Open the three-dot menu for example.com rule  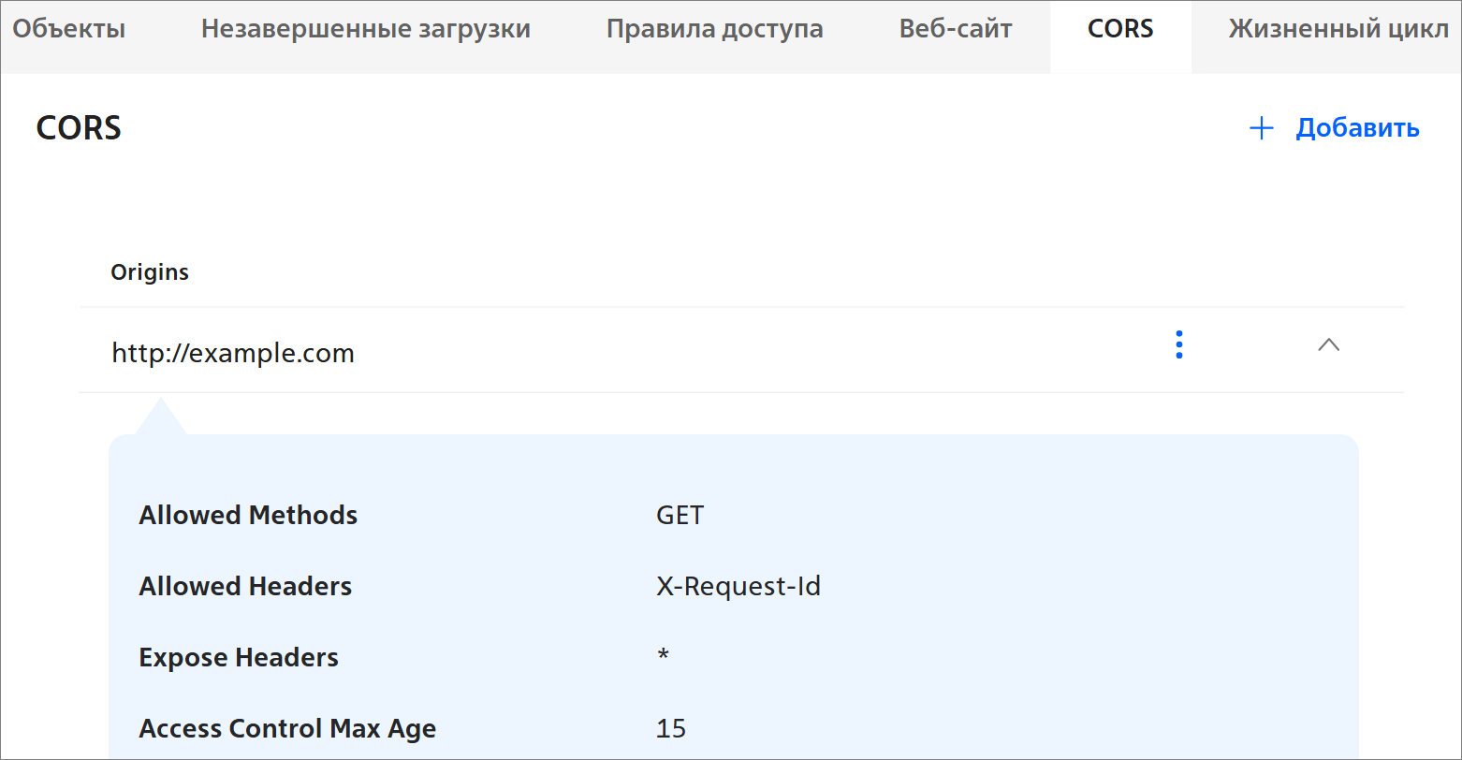[1178, 344]
